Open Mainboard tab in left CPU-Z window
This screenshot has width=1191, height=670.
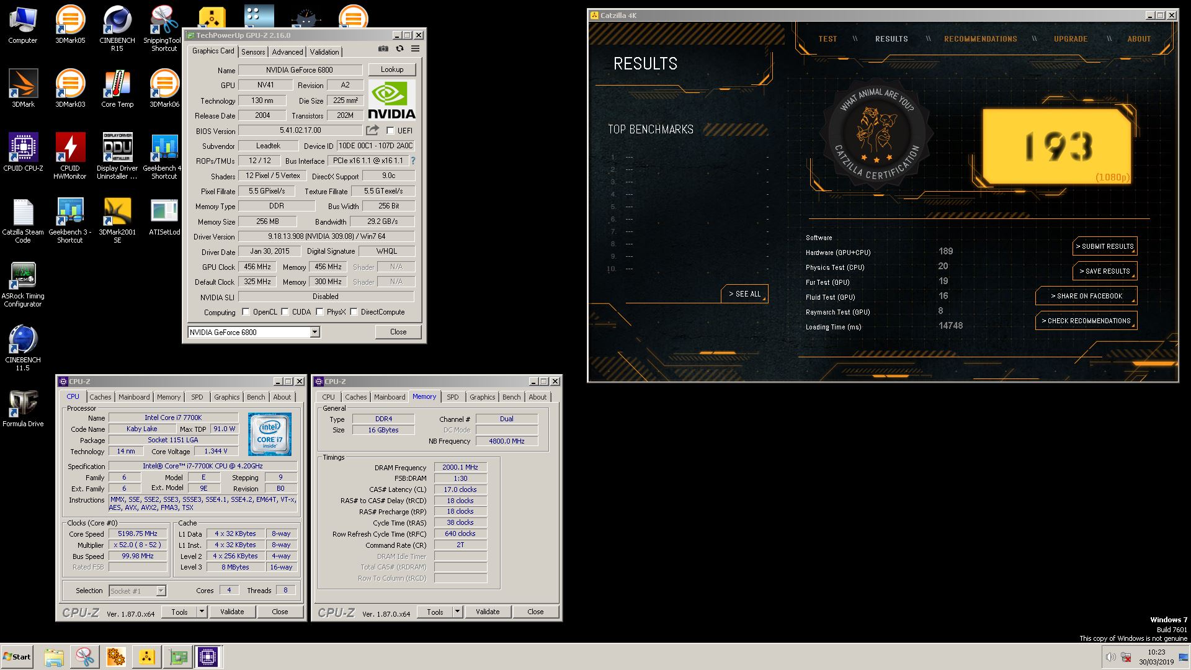[x=134, y=397]
